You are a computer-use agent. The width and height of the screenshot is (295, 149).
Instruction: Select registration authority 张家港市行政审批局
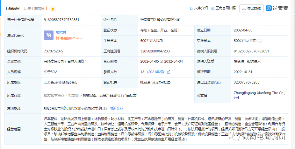tap(155, 82)
